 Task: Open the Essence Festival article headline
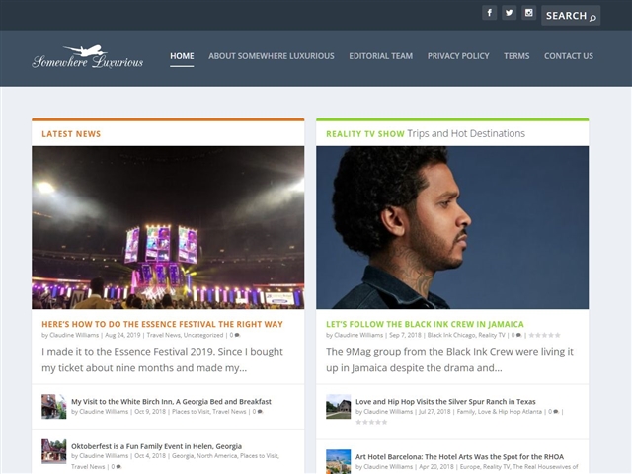[x=162, y=323]
